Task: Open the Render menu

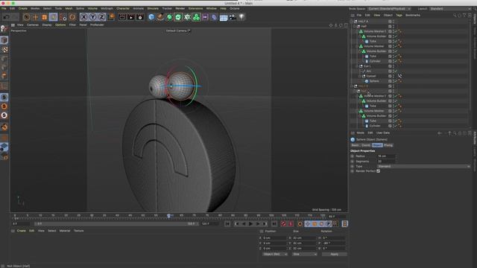Action: (180, 8)
